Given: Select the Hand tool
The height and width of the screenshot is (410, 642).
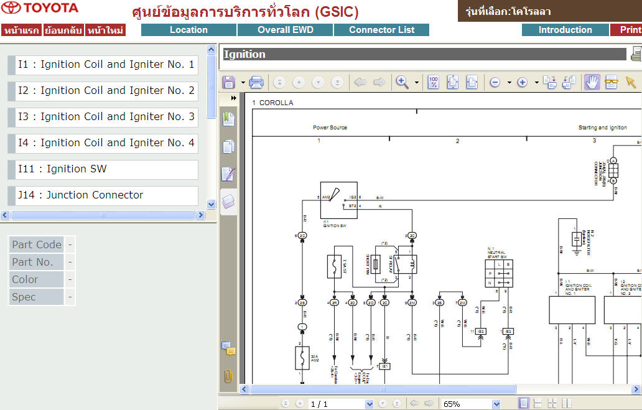Looking at the screenshot, I should [592, 82].
